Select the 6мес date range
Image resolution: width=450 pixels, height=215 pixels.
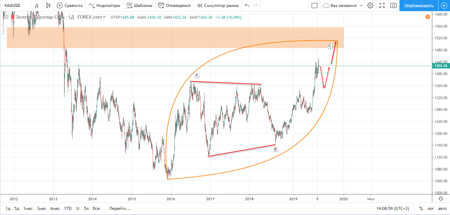coord(55,208)
